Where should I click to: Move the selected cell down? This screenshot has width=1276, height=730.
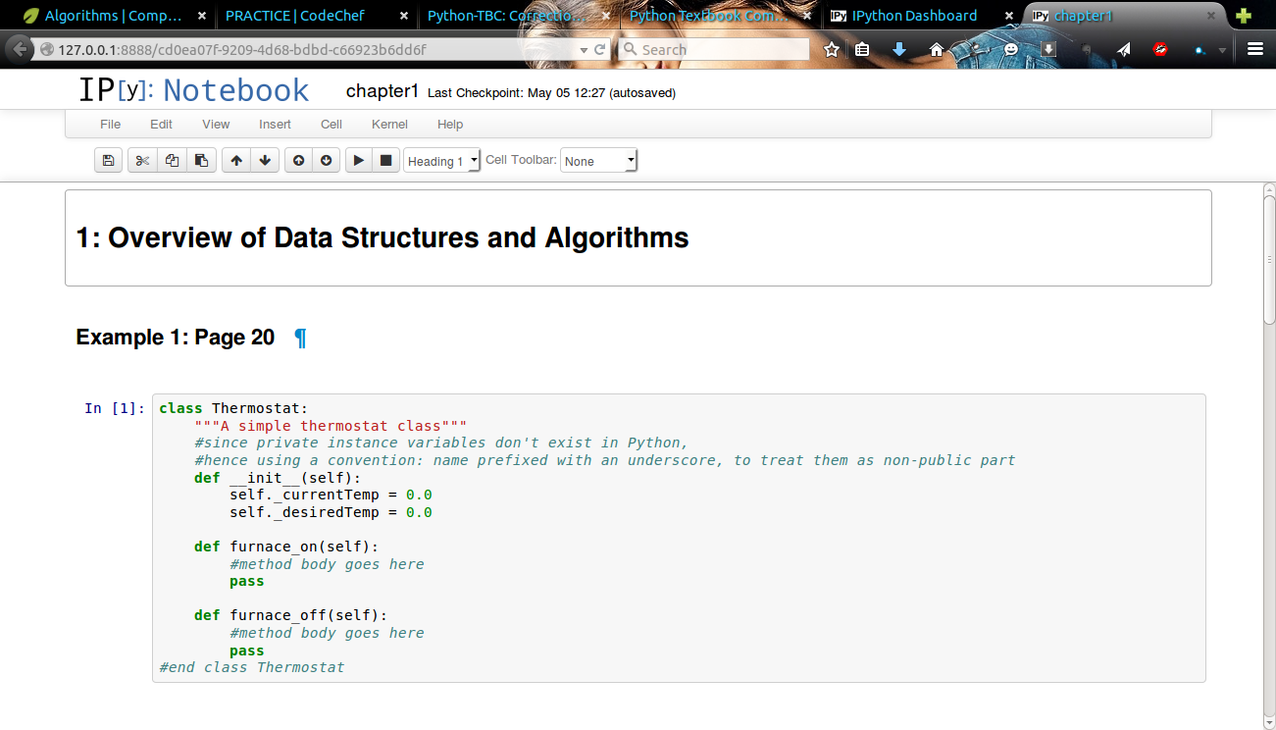265,161
